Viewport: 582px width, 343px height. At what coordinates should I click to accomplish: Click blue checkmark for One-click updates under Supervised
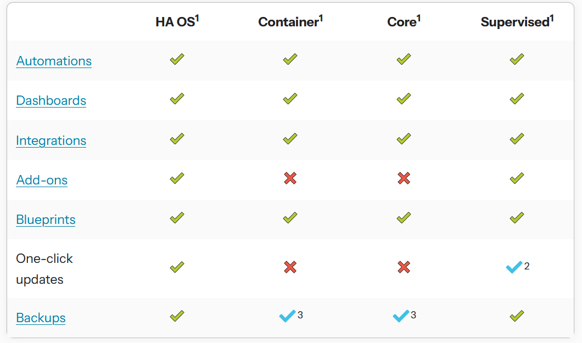[514, 268]
